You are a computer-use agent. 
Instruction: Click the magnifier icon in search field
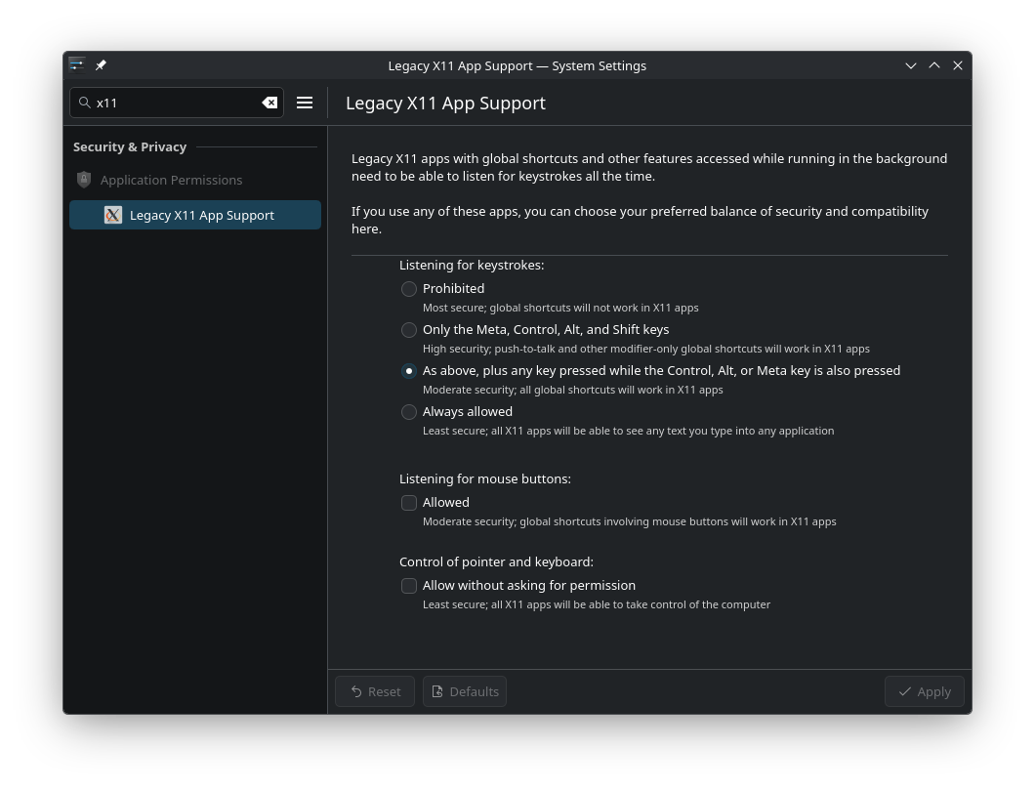85,103
